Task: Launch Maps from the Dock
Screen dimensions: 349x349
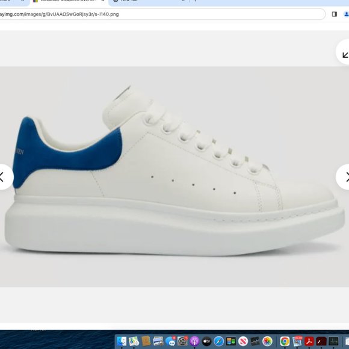Action: pyautogui.click(x=134, y=341)
